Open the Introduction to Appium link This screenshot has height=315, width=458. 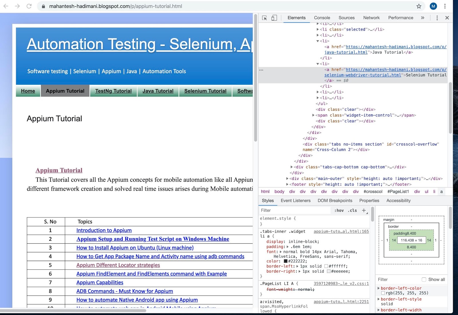[x=104, y=230]
